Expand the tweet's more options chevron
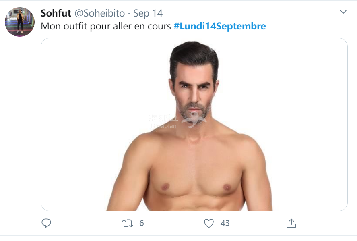This screenshot has height=241, width=357. pyautogui.click(x=343, y=12)
